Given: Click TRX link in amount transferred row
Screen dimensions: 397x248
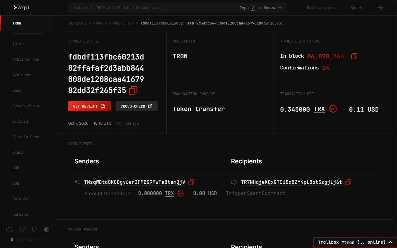Looking at the screenshot, I should tap(169, 193).
